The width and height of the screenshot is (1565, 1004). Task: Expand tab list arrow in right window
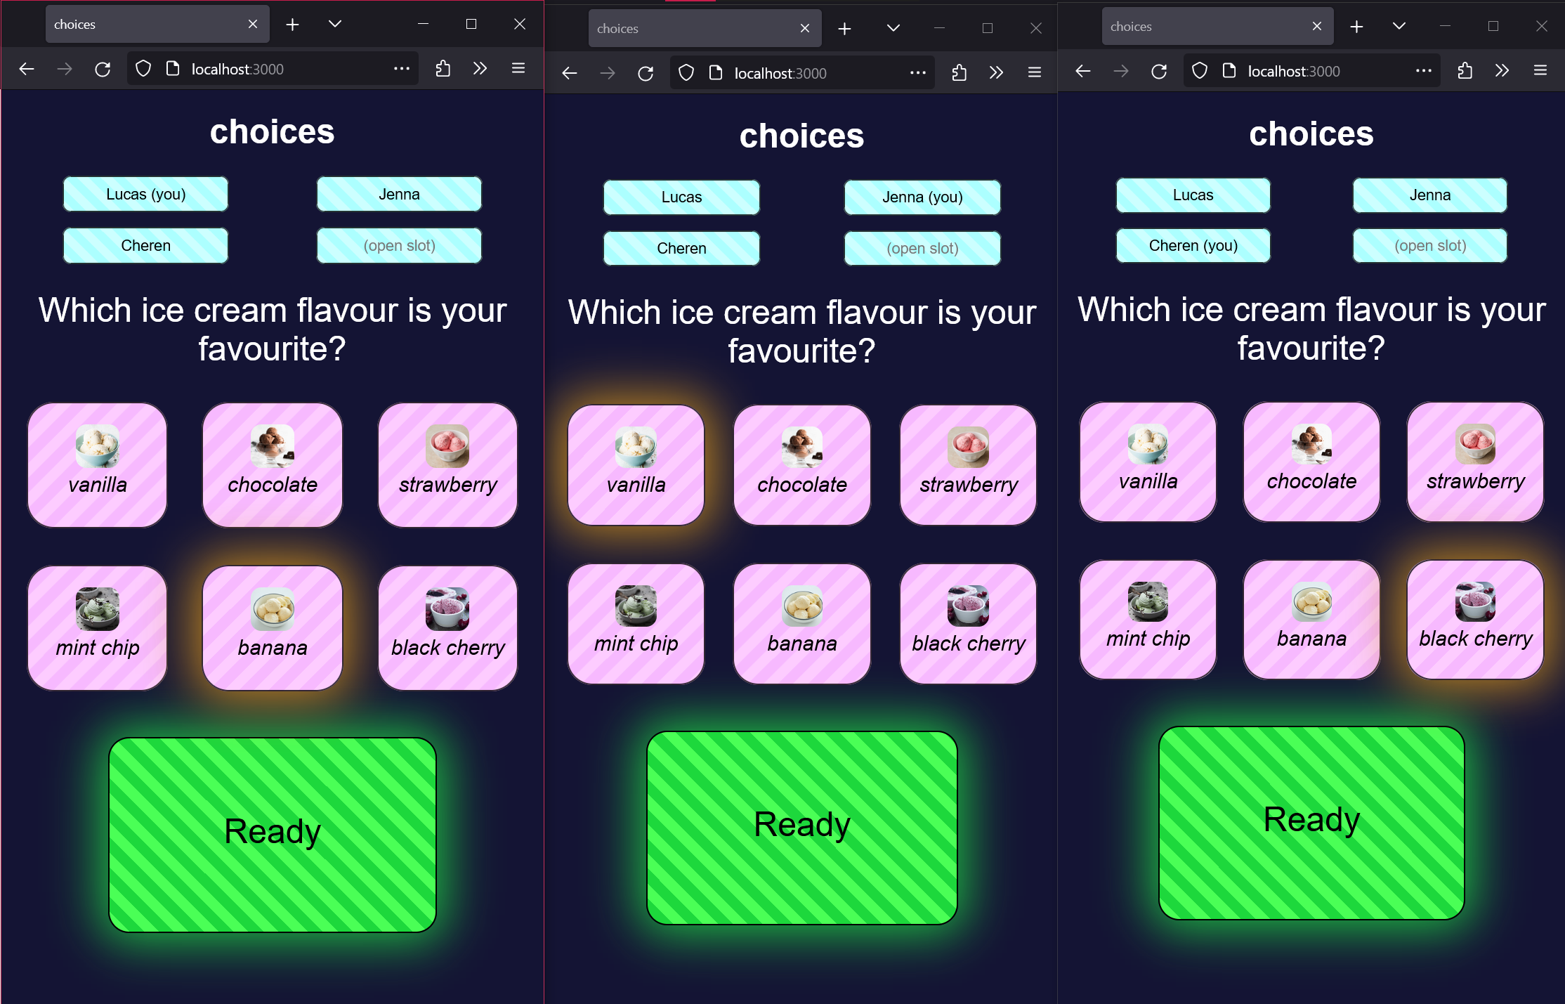coord(1399,26)
